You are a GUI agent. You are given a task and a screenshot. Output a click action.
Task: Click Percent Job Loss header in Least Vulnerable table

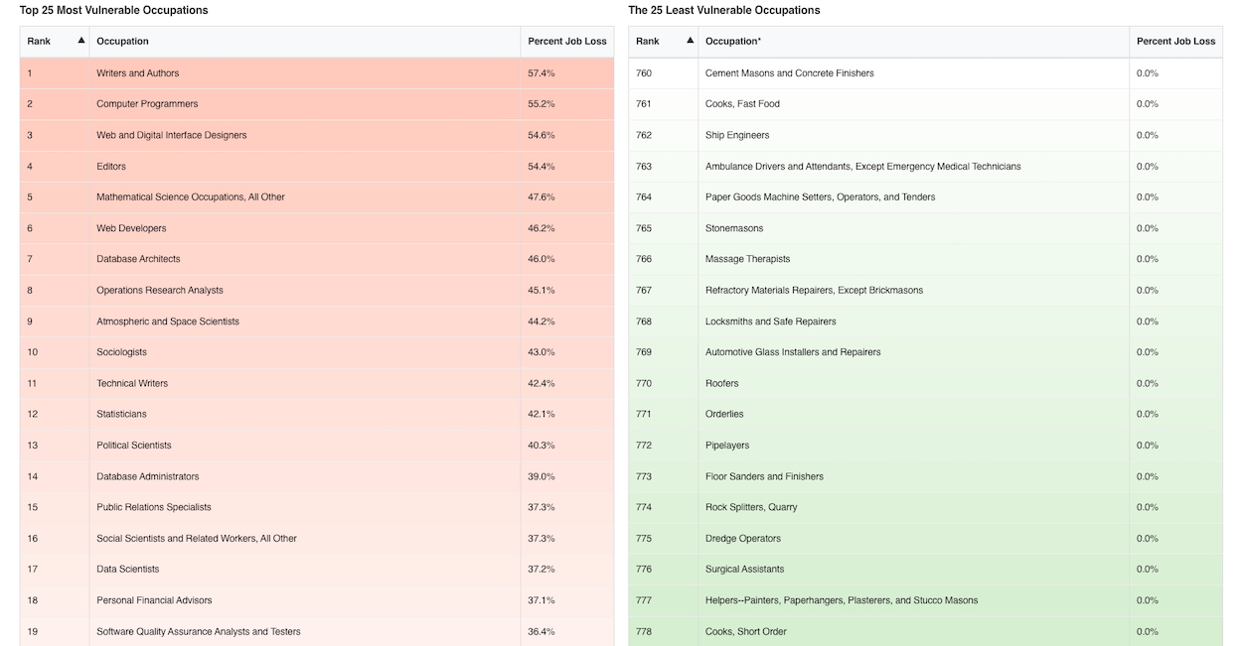pyautogui.click(x=1175, y=42)
